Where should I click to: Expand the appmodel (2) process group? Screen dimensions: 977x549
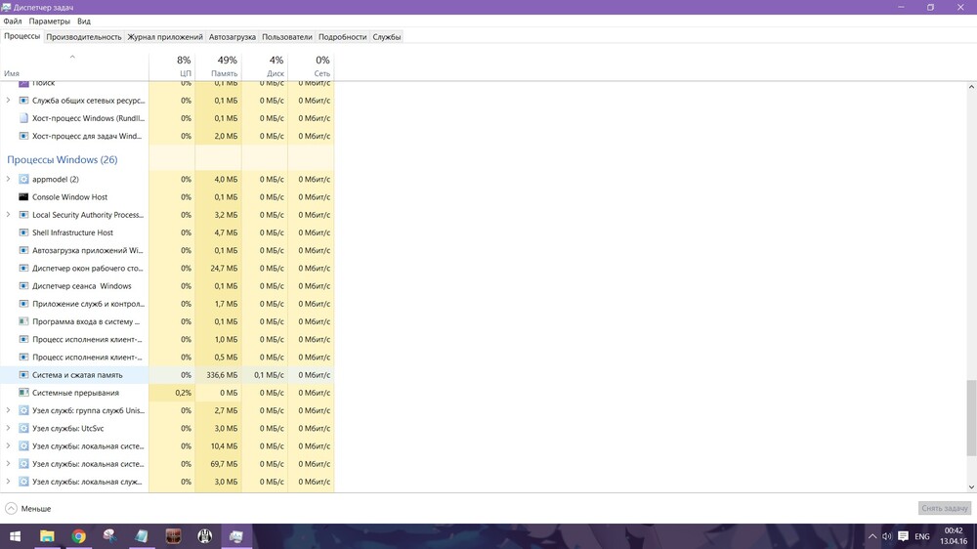point(8,179)
